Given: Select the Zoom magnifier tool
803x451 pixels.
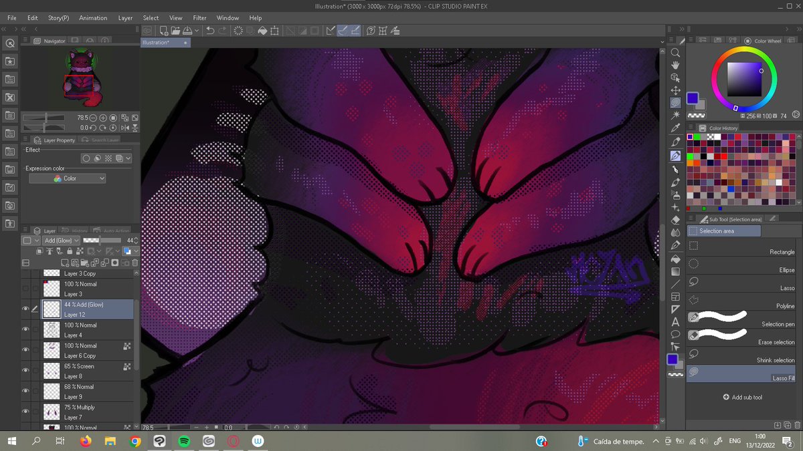Looking at the screenshot, I should click(676, 52).
